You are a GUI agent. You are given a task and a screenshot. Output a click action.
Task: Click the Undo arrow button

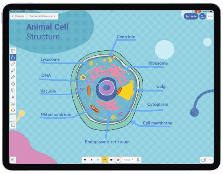coord(13,118)
